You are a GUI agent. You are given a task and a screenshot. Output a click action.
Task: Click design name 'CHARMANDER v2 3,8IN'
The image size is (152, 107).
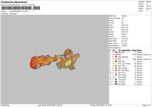(18, 11)
